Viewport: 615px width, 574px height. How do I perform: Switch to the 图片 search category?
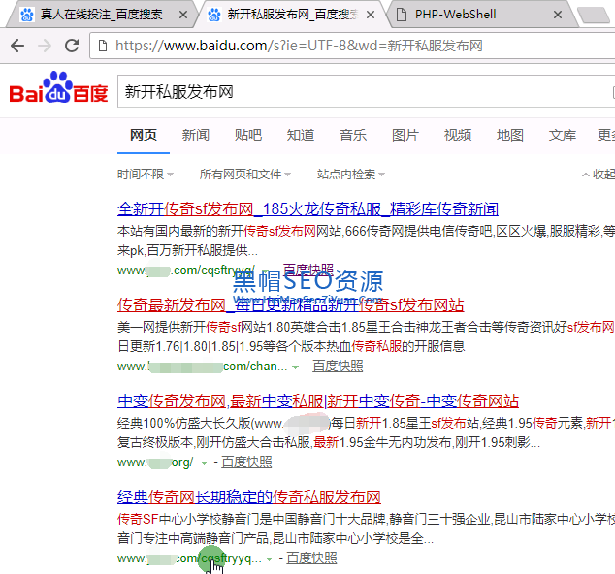pos(405,135)
